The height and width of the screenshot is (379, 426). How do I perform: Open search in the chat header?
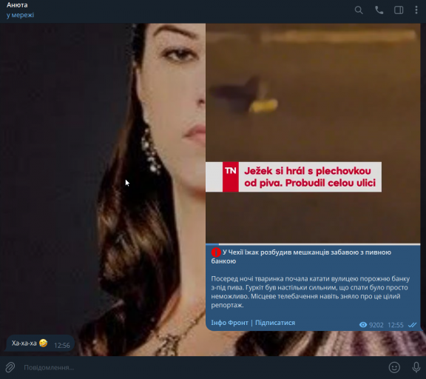pos(359,10)
